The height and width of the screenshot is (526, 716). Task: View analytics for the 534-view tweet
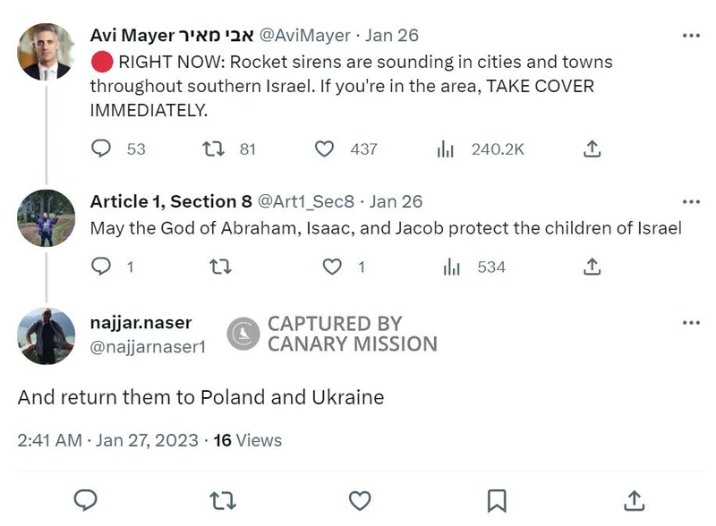pos(451,267)
